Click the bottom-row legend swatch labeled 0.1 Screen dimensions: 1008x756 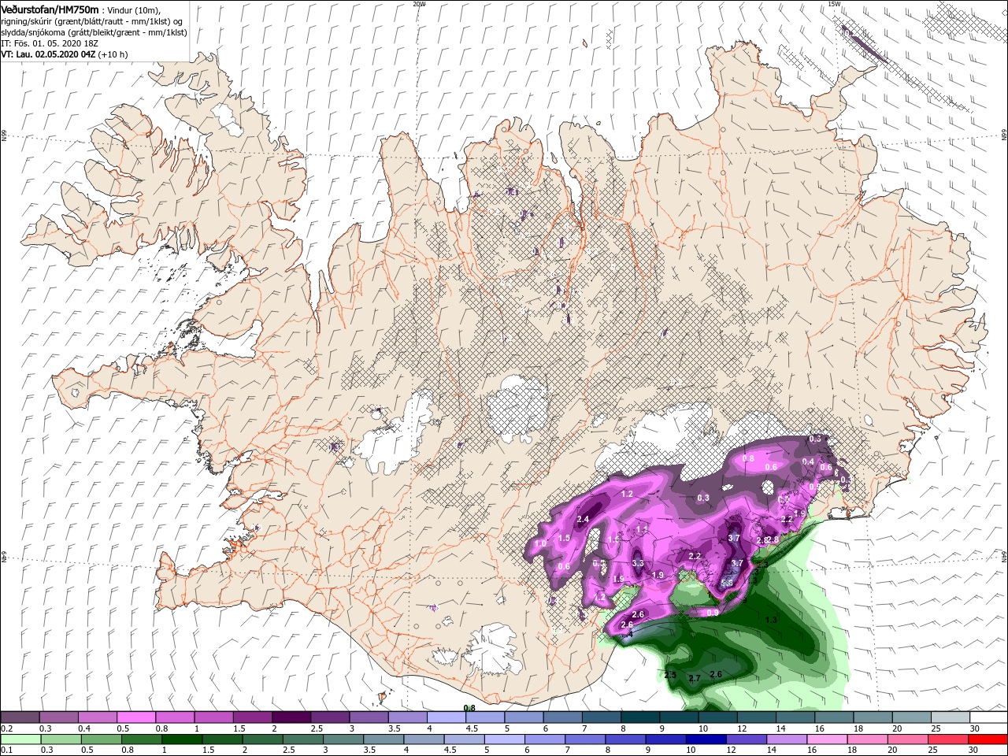point(20,739)
